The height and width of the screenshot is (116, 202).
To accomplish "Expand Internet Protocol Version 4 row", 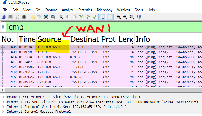I will tap(3, 107).
